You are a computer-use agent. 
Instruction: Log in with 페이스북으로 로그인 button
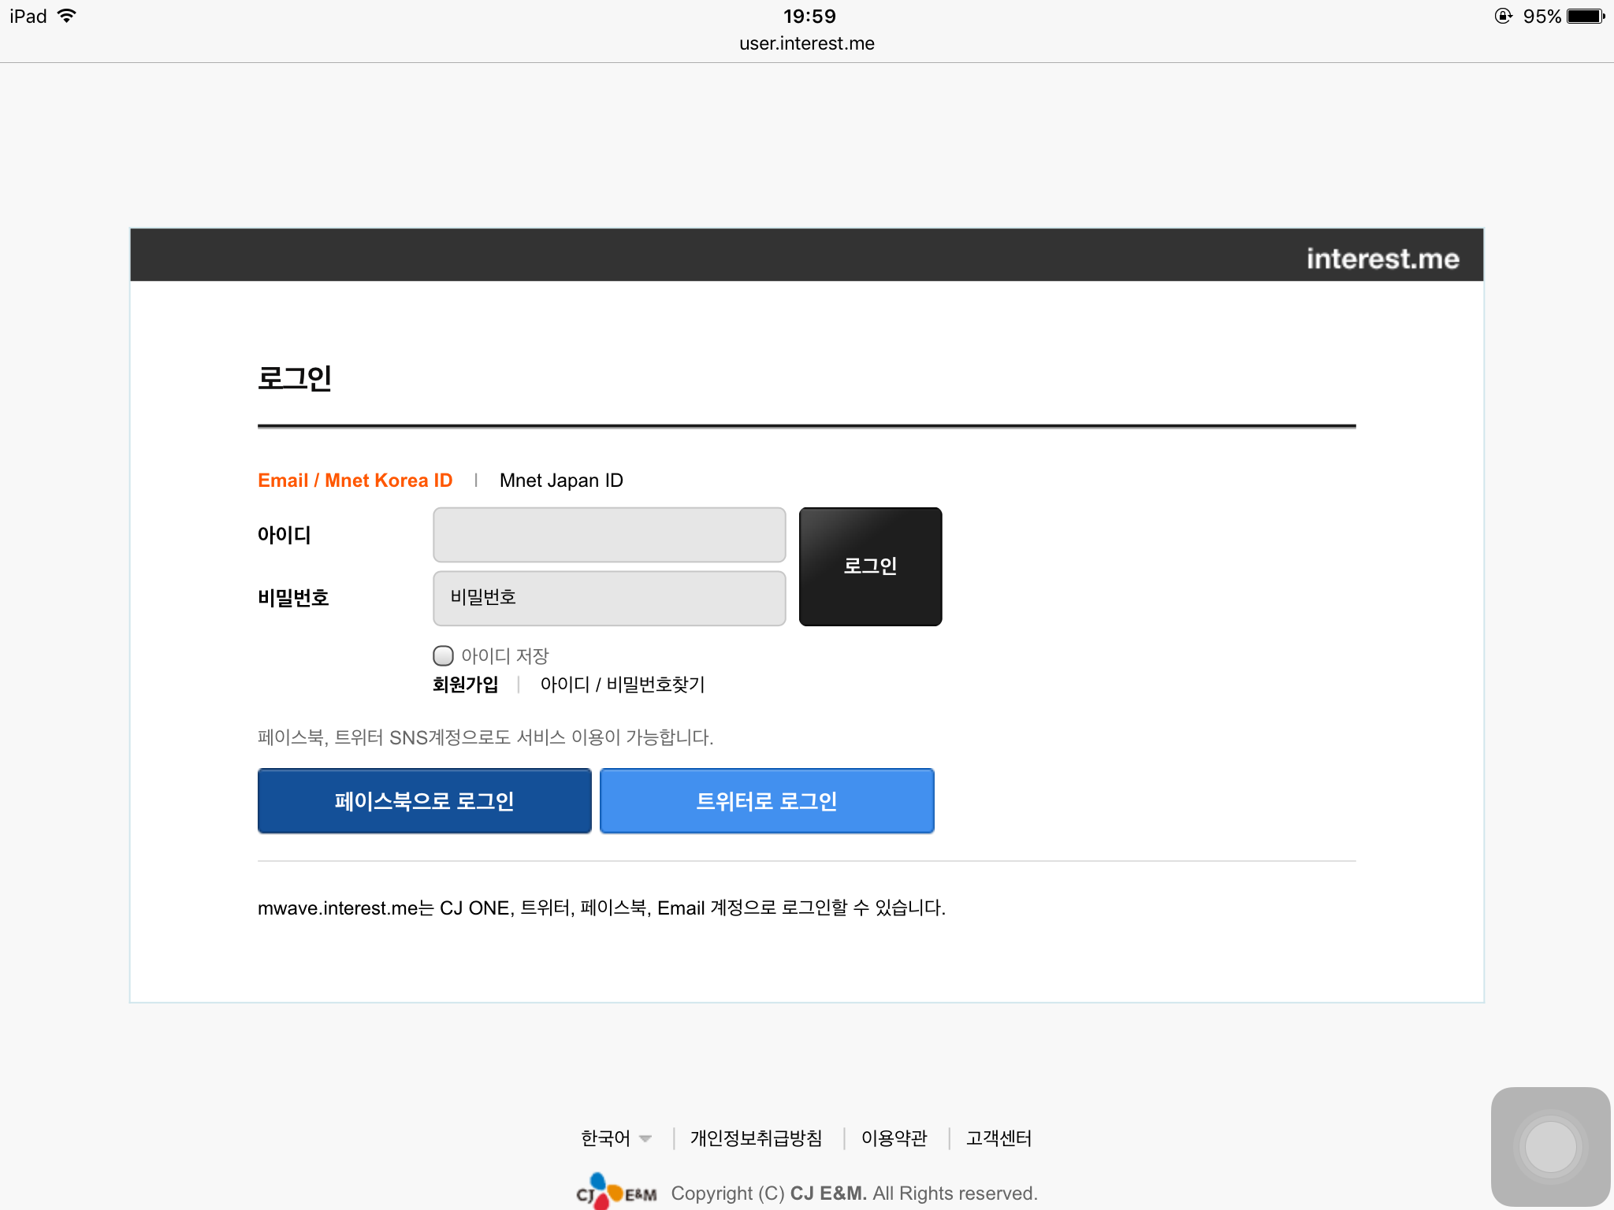pos(424,801)
